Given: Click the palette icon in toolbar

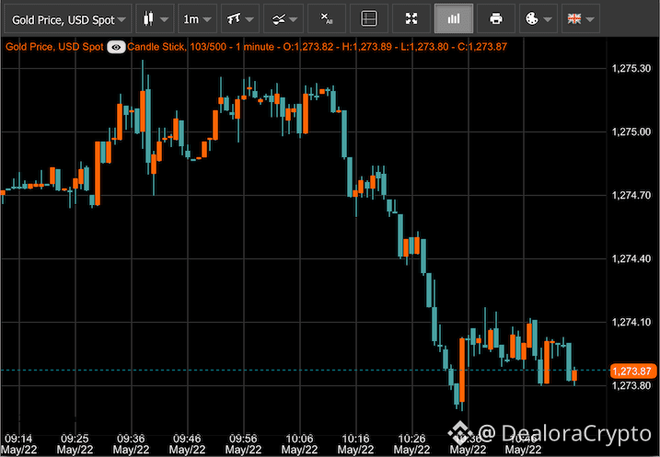Looking at the screenshot, I should 532,19.
